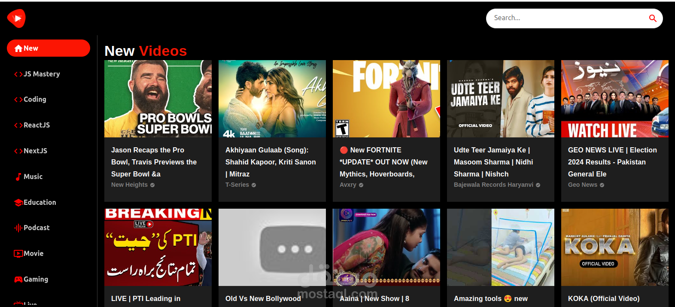Visit the Geo News channel
Viewport: 675px width, 307px height.
pos(583,185)
